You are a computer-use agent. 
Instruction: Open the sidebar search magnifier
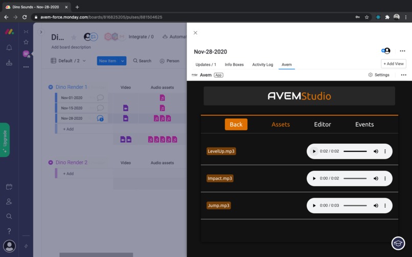tap(9, 216)
